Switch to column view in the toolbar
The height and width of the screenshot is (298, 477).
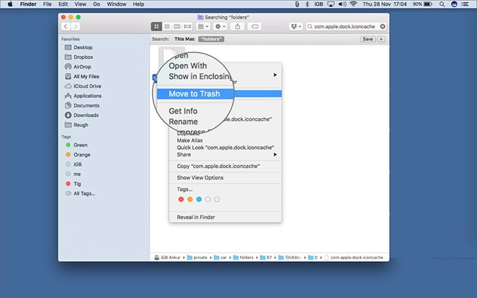(176, 26)
